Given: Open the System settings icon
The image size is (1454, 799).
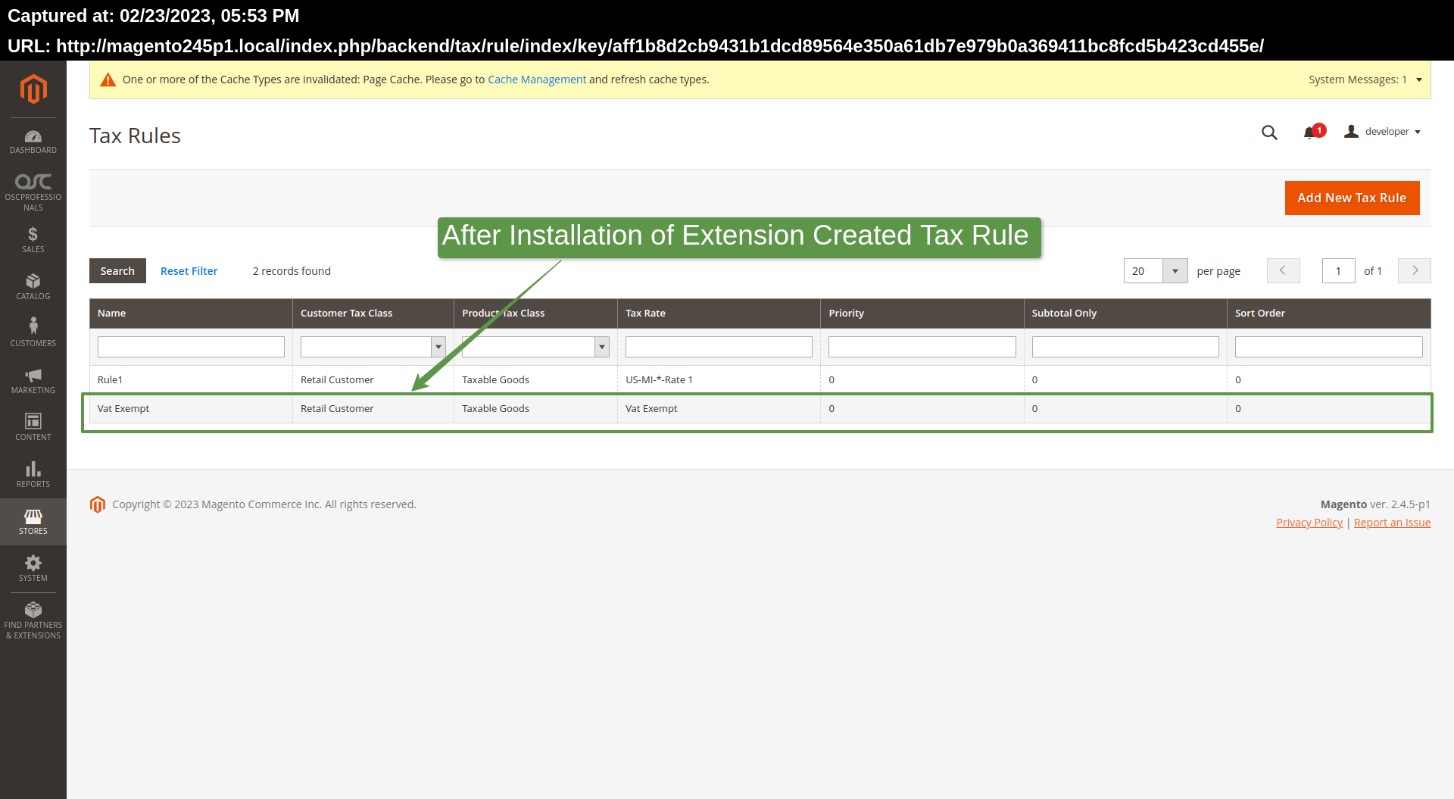Looking at the screenshot, I should [33, 568].
